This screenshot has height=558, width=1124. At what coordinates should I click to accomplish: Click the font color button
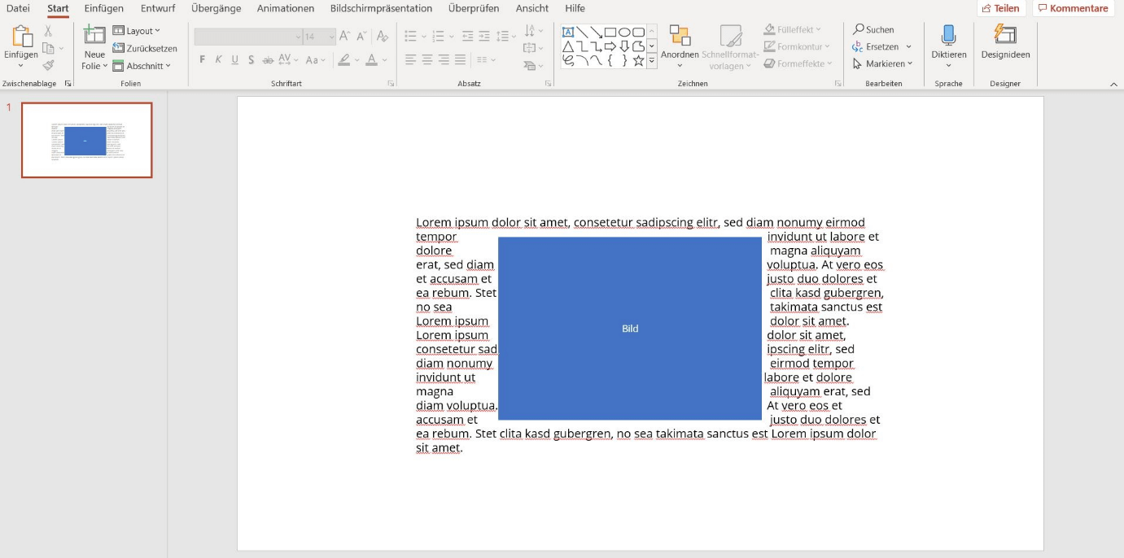(371, 60)
